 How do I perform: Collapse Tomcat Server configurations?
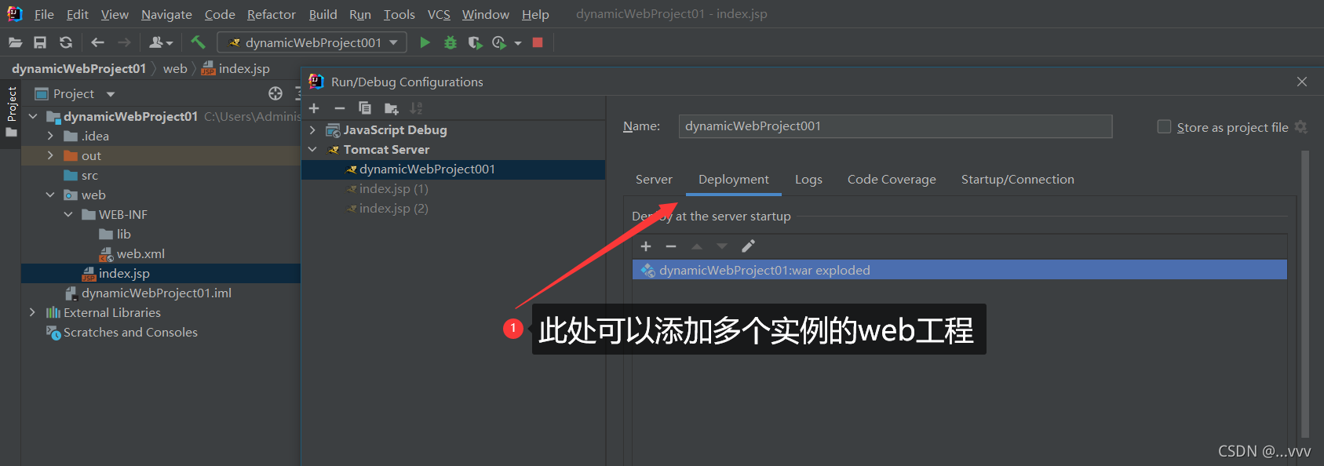[312, 149]
